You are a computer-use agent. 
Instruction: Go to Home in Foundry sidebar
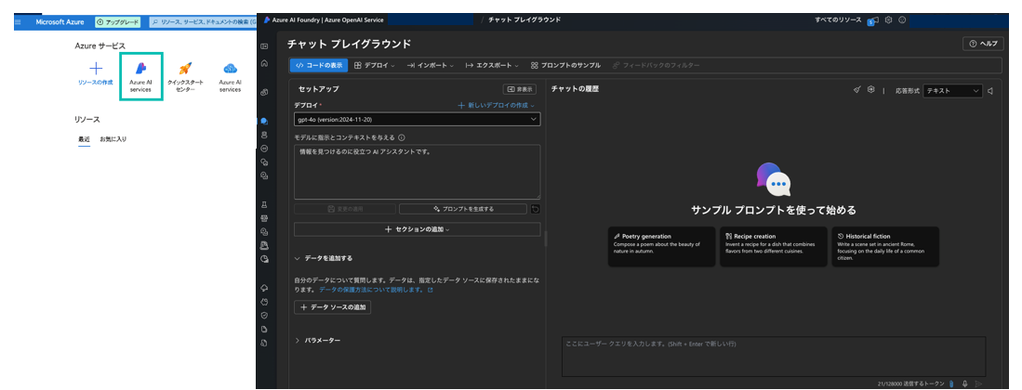[x=264, y=63]
